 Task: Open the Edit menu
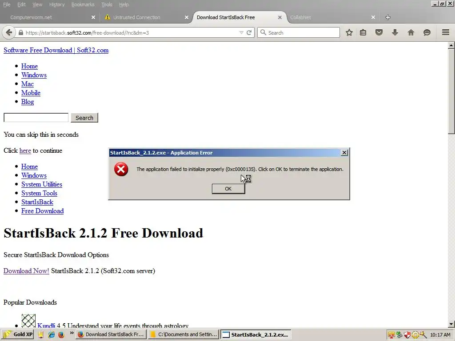[x=21, y=4]
